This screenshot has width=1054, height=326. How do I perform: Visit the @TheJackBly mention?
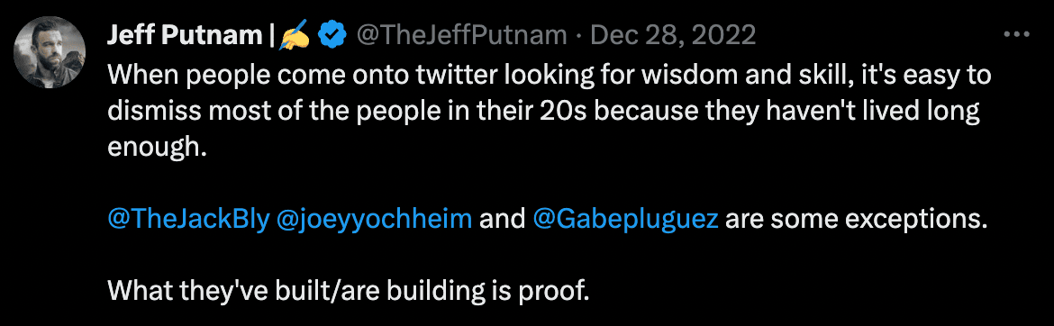pos(189,220)
